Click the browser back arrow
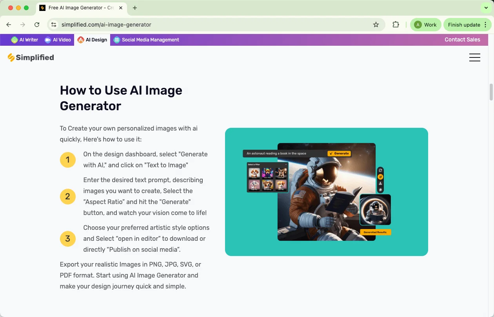The height and width of the screenshot is (317, 494). coord(9,25)
